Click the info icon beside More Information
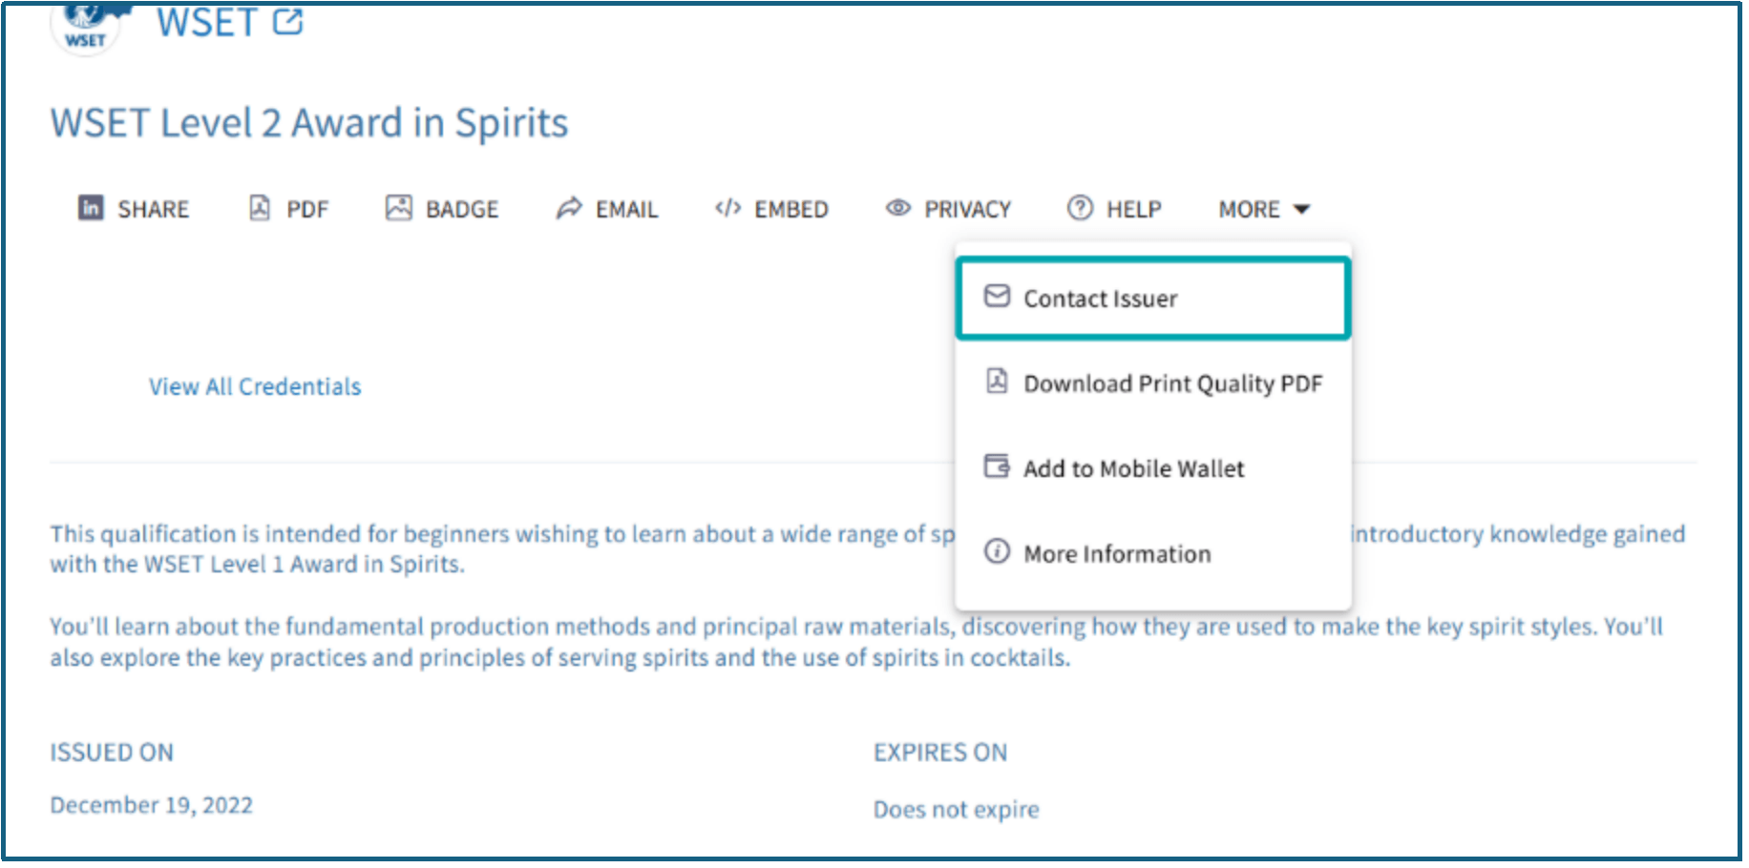This screenshot has height=868, width=1749. [x=997, y=552]
